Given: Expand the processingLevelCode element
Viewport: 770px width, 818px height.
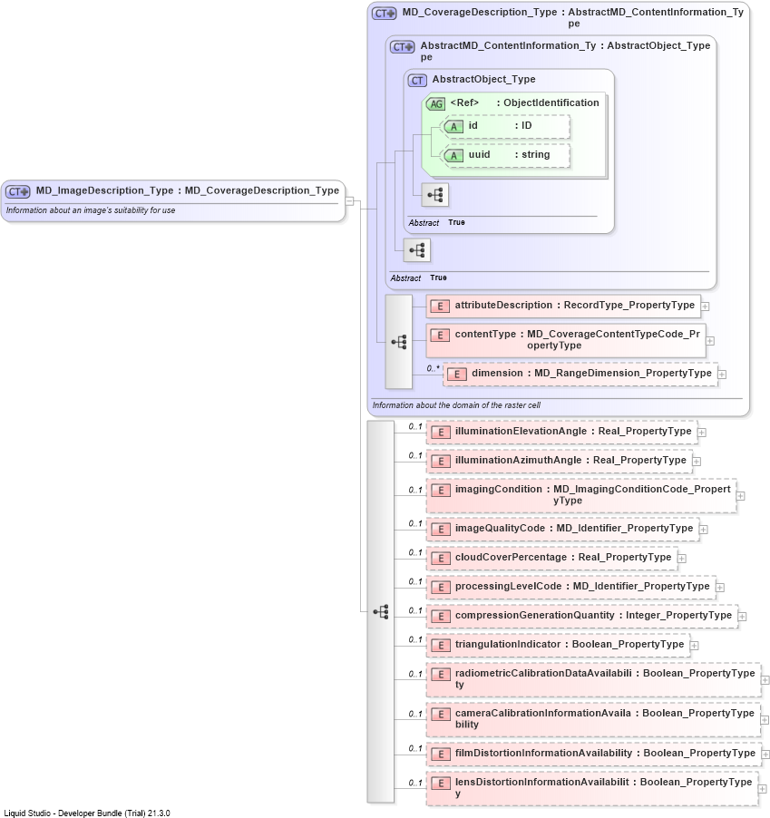Looking at the screenshot, I should click(x=720, y=588).
